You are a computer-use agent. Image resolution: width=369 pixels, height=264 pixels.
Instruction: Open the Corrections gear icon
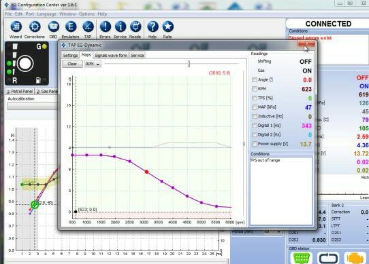[35, 26]
